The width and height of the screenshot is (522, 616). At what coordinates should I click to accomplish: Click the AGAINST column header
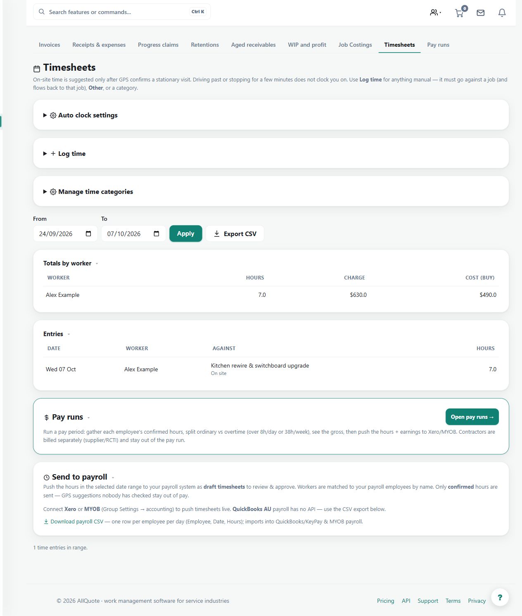click(224, 349)
